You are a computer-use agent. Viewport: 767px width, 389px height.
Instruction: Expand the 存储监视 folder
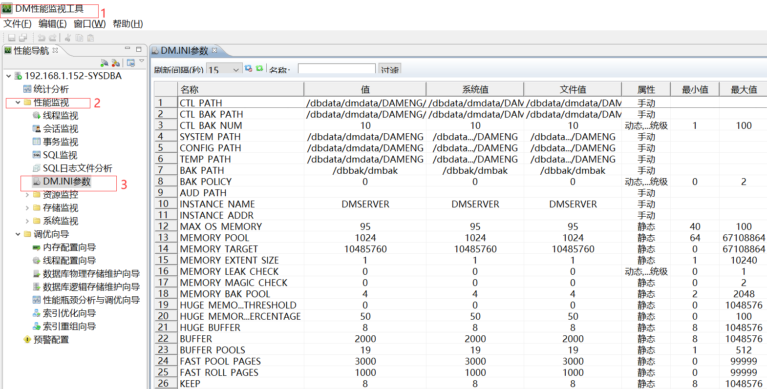[x=27, y=208]
